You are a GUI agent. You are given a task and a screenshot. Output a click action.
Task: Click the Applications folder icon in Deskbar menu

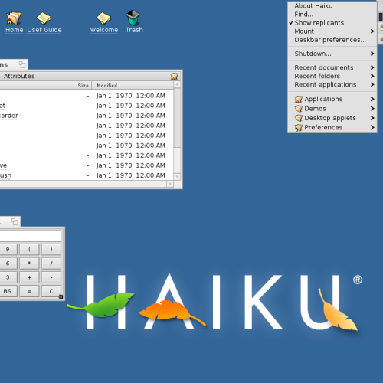[x=299, y=99]
